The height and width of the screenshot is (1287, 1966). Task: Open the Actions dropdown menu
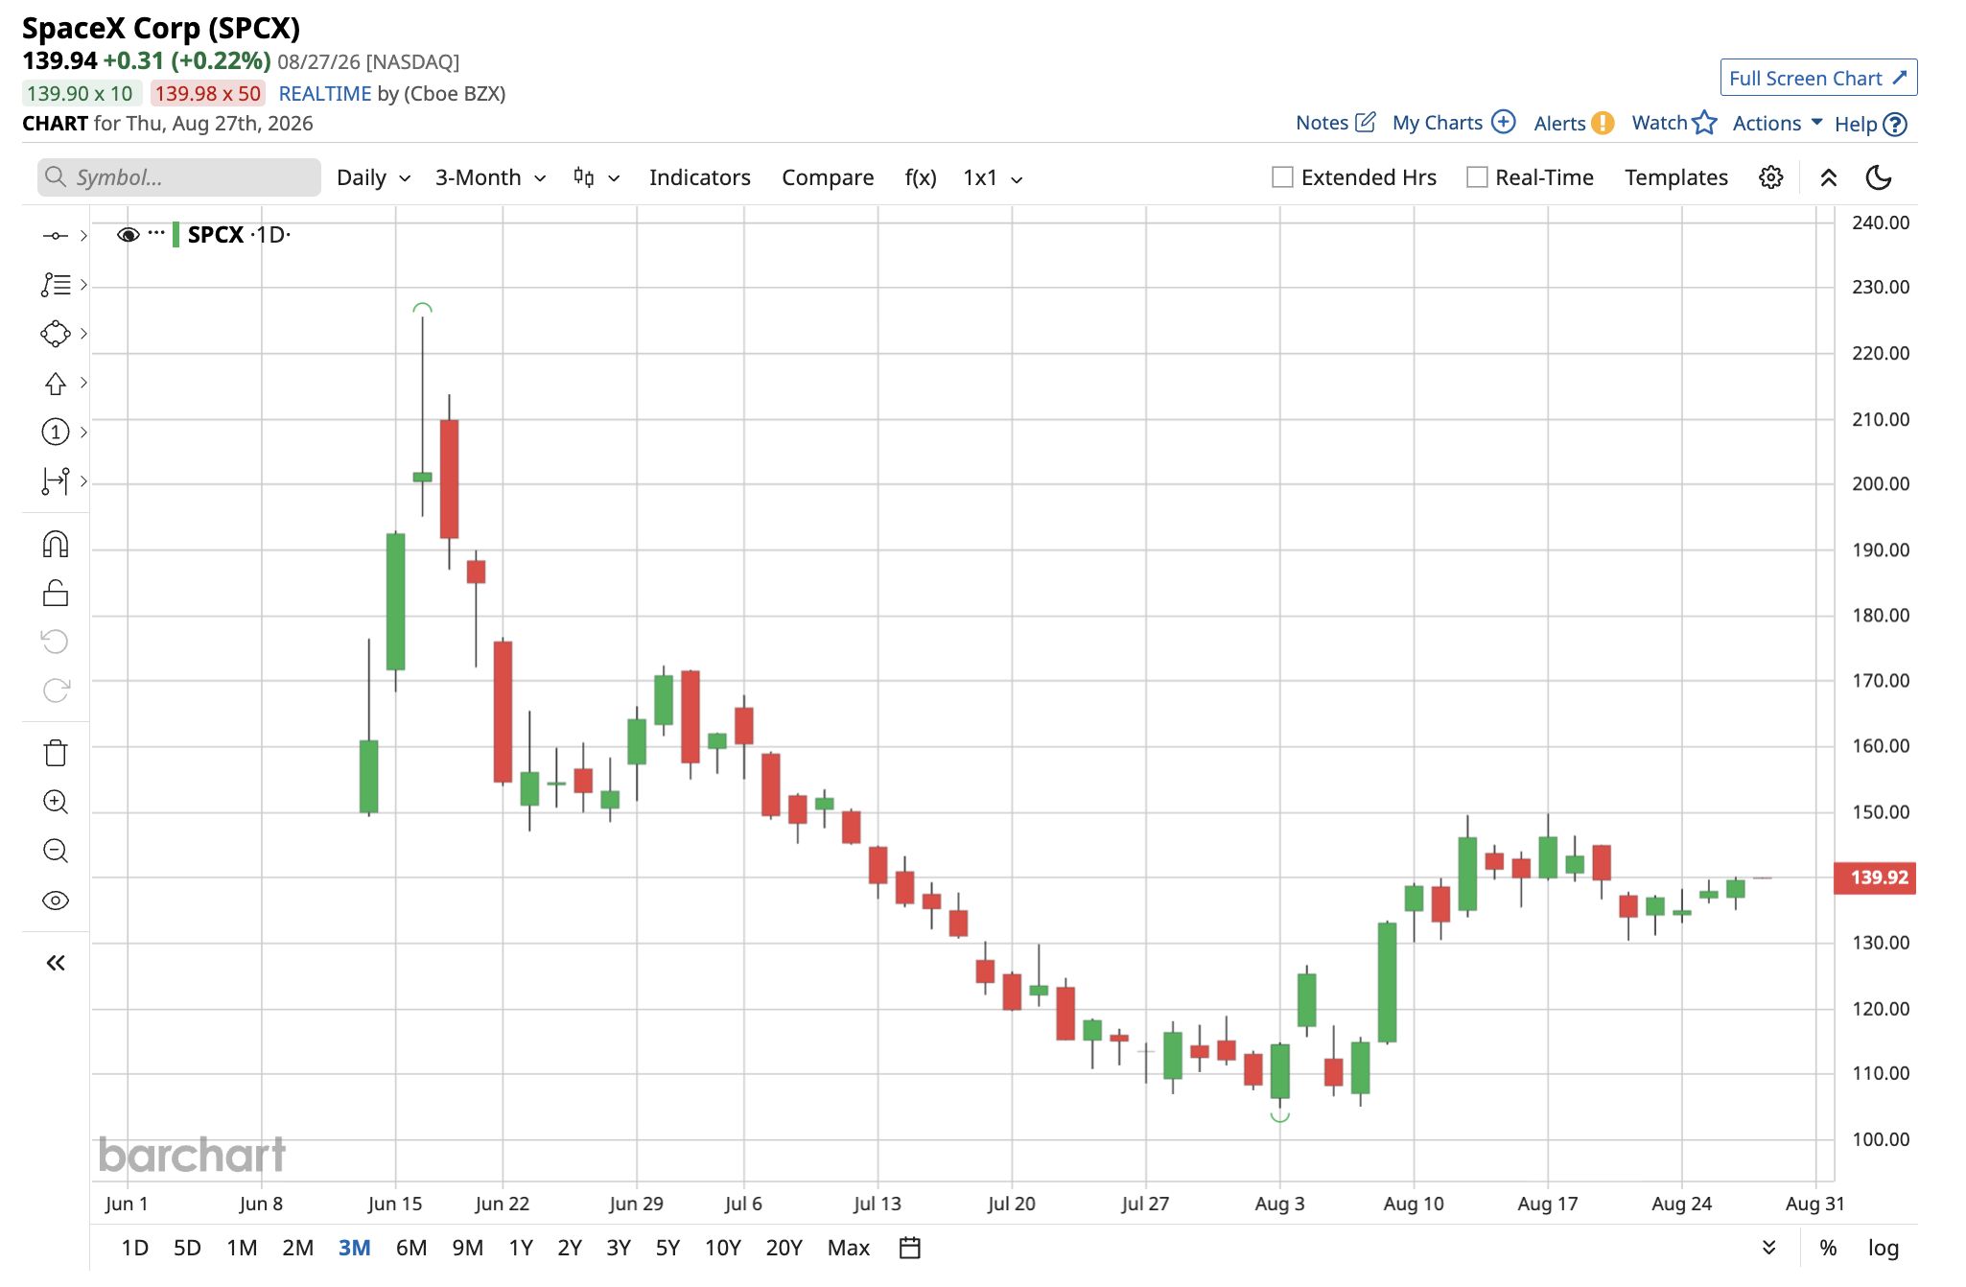1777,123
